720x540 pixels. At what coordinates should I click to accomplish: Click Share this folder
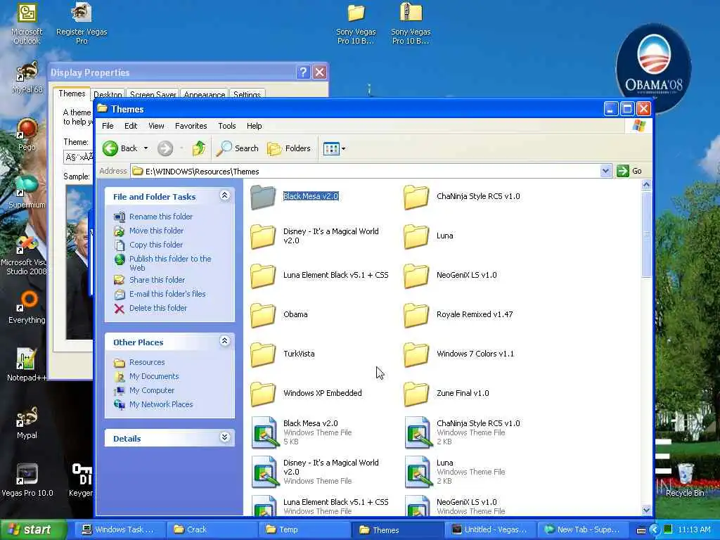(x=157, y=280)
